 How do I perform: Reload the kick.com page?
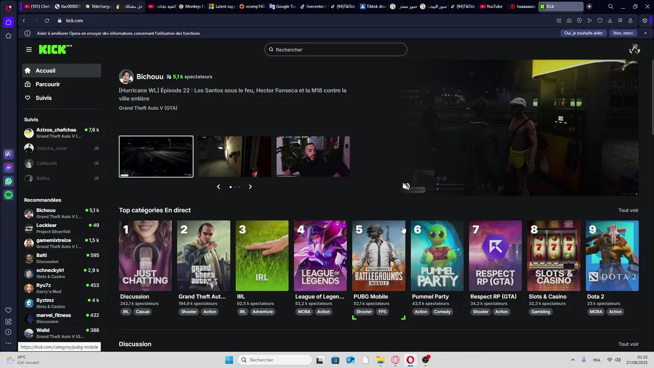point(47,20)
